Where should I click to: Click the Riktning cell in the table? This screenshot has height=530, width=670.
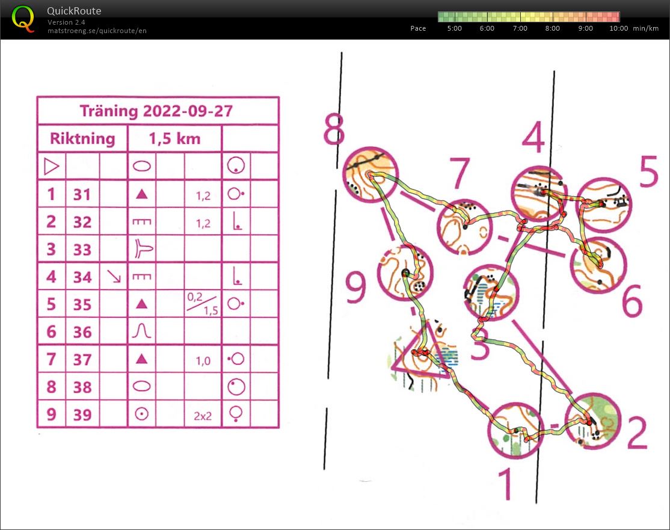pos(82,139)
